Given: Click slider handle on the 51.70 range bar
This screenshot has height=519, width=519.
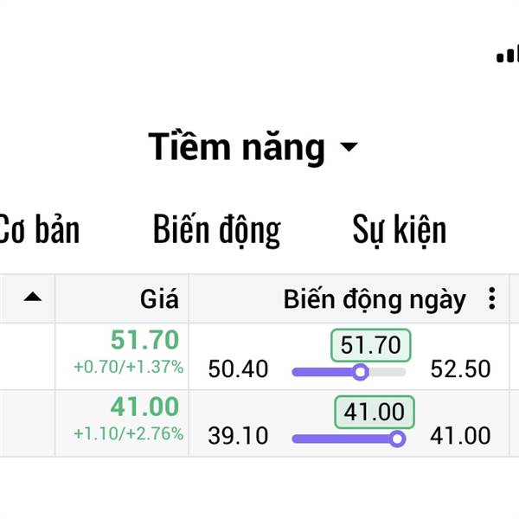Looking at the screenshot, I should point(361,372).
